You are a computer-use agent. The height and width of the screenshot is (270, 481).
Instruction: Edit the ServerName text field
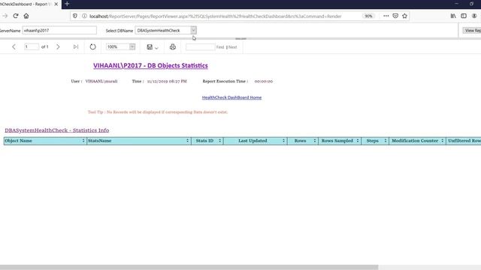click(59, 30)
